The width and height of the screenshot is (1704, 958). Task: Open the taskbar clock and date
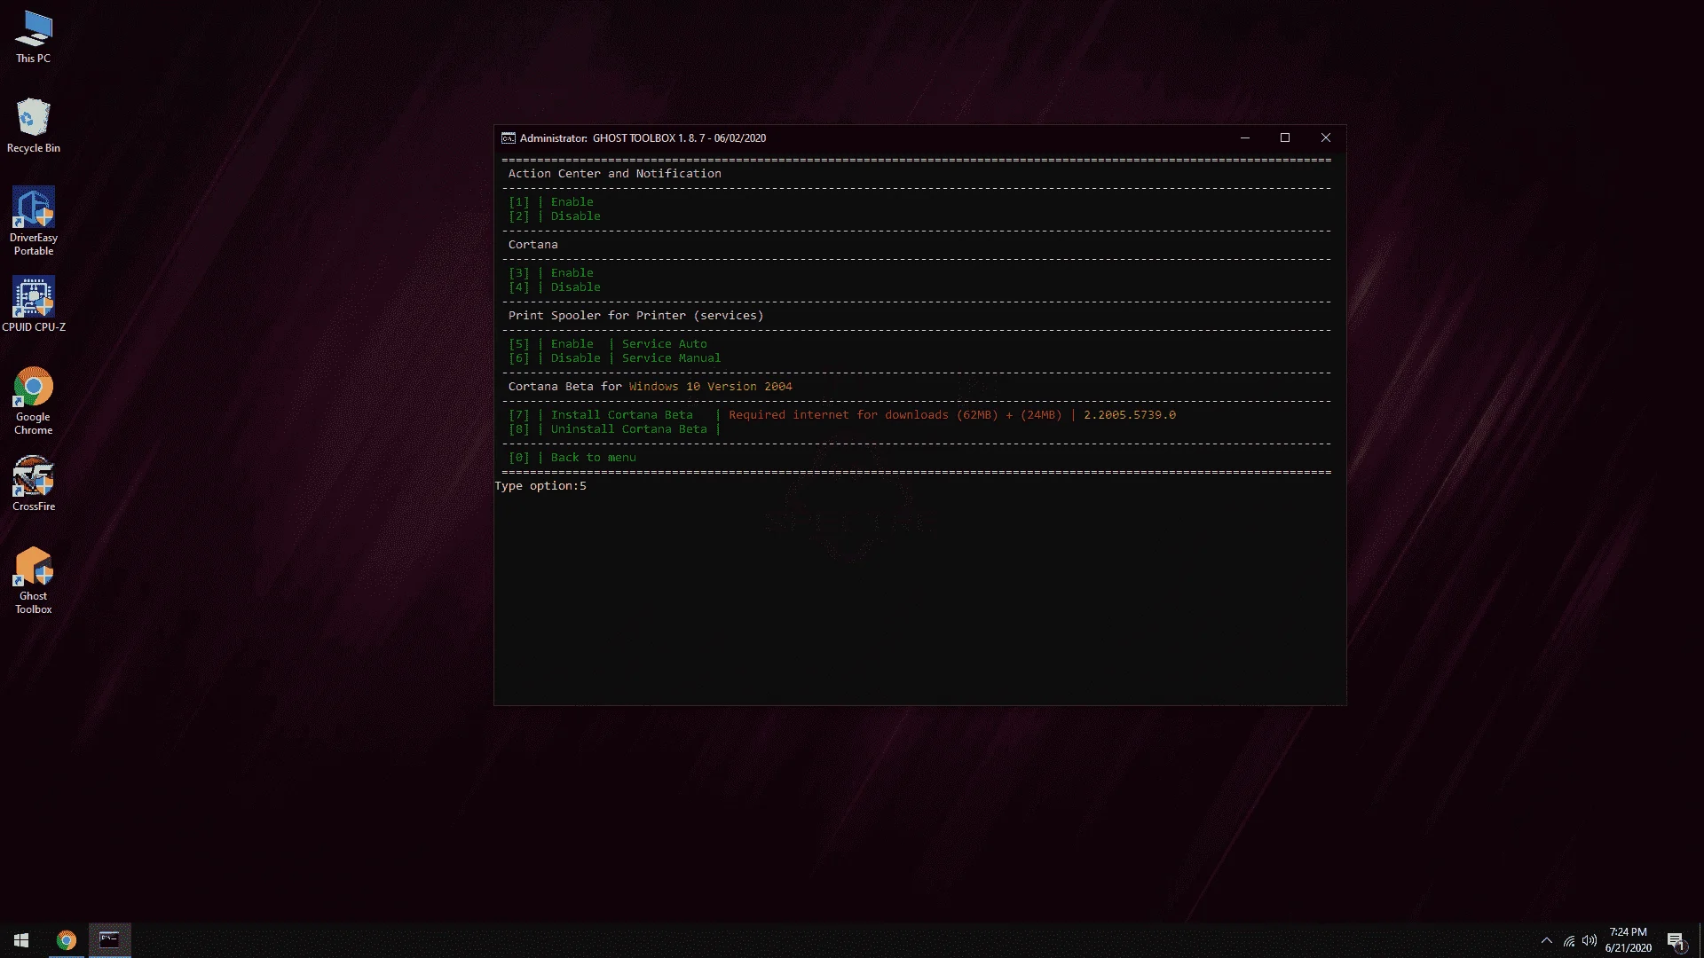(x=1629, y=940)
